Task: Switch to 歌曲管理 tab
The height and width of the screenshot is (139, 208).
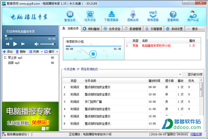Action: click(x=133, y=29)
